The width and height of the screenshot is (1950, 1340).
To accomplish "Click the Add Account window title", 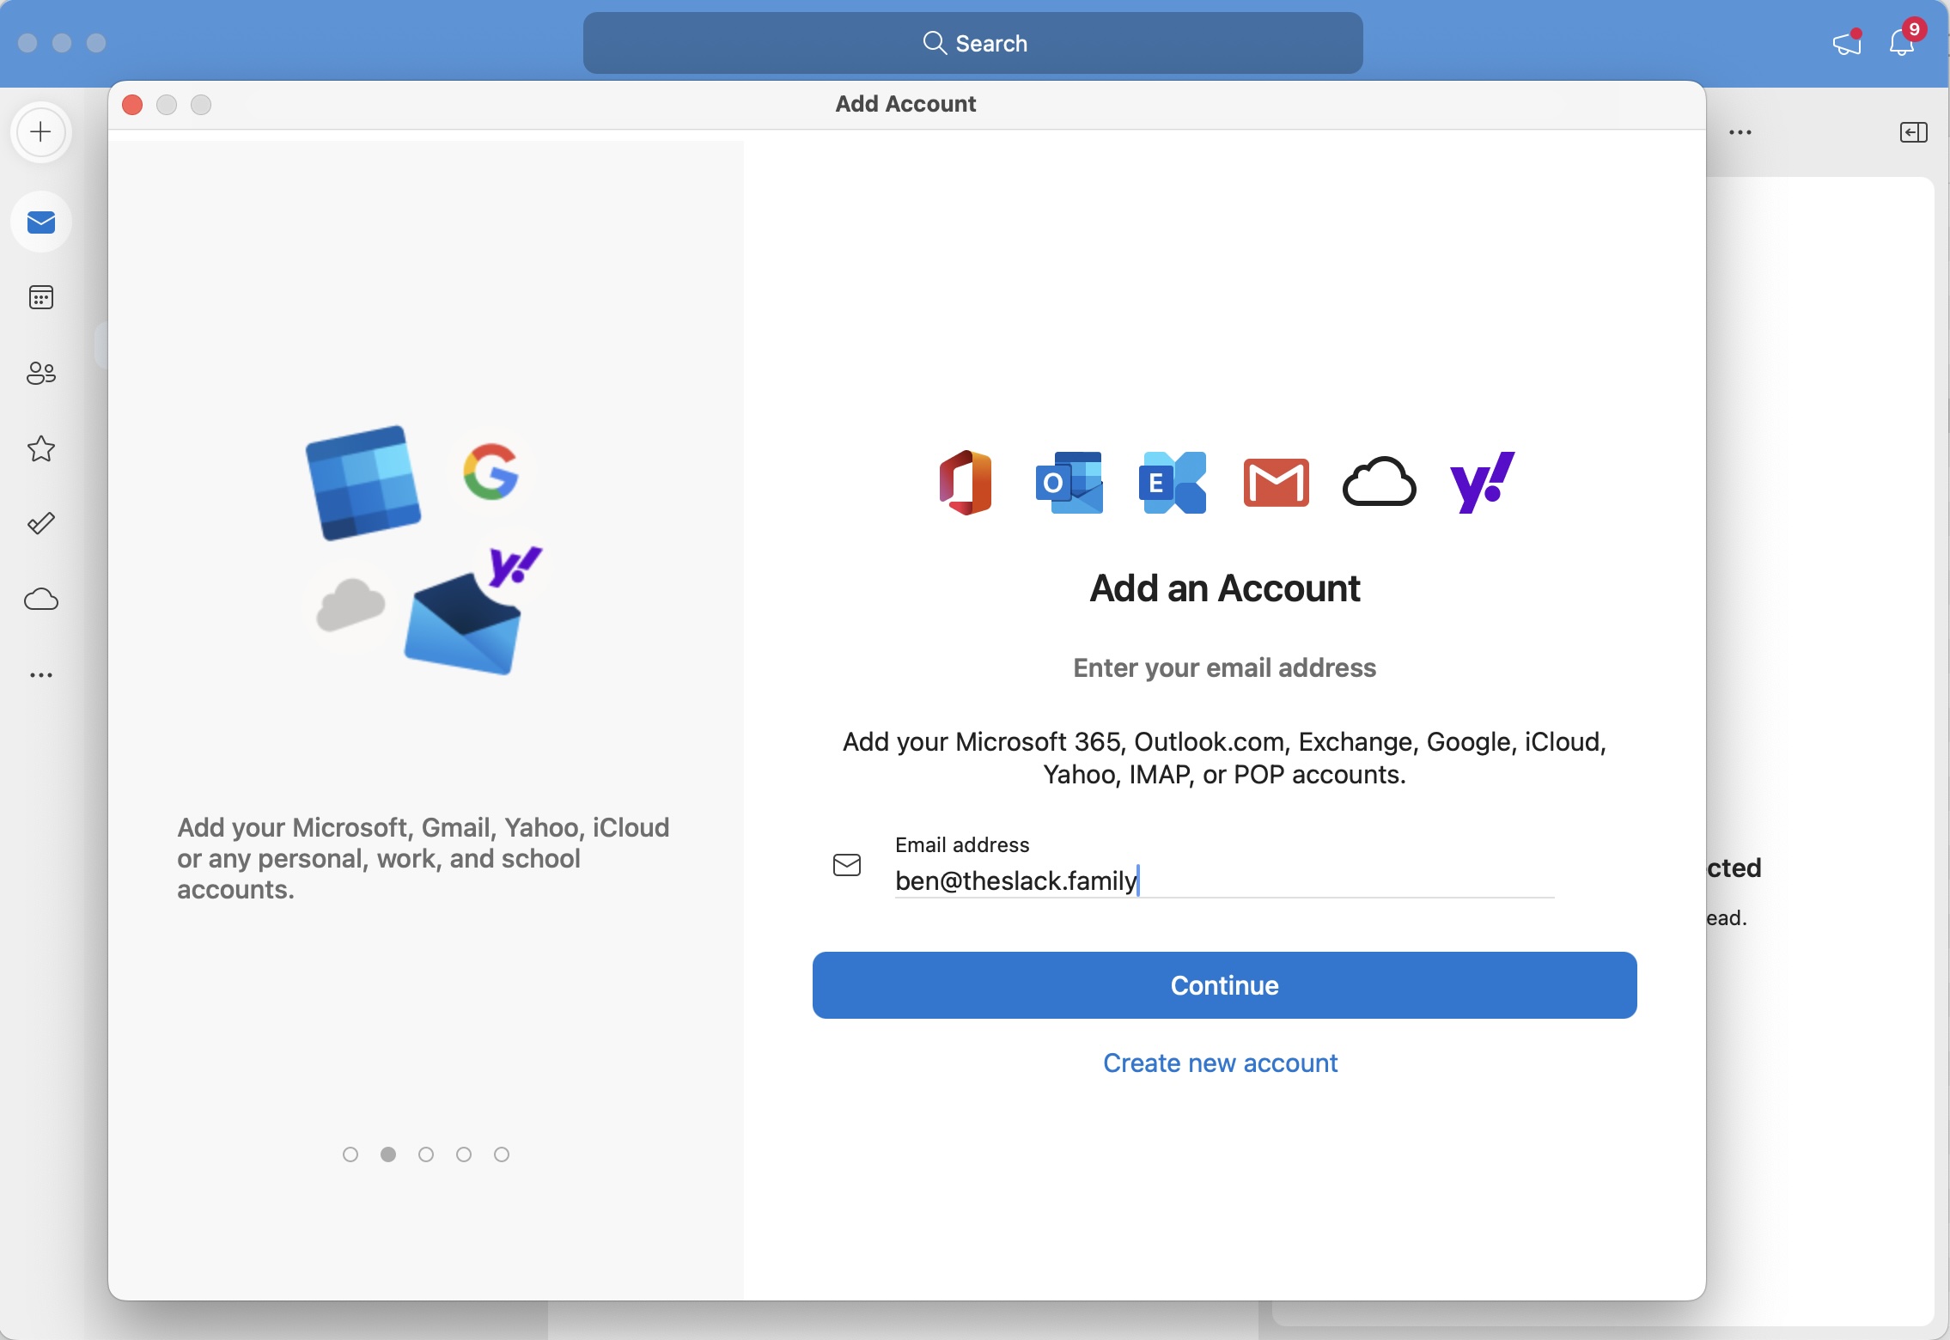I will (906, 104).
